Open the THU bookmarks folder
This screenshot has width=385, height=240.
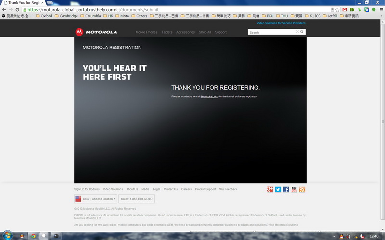pyautogui.click(x=282, y=16)
